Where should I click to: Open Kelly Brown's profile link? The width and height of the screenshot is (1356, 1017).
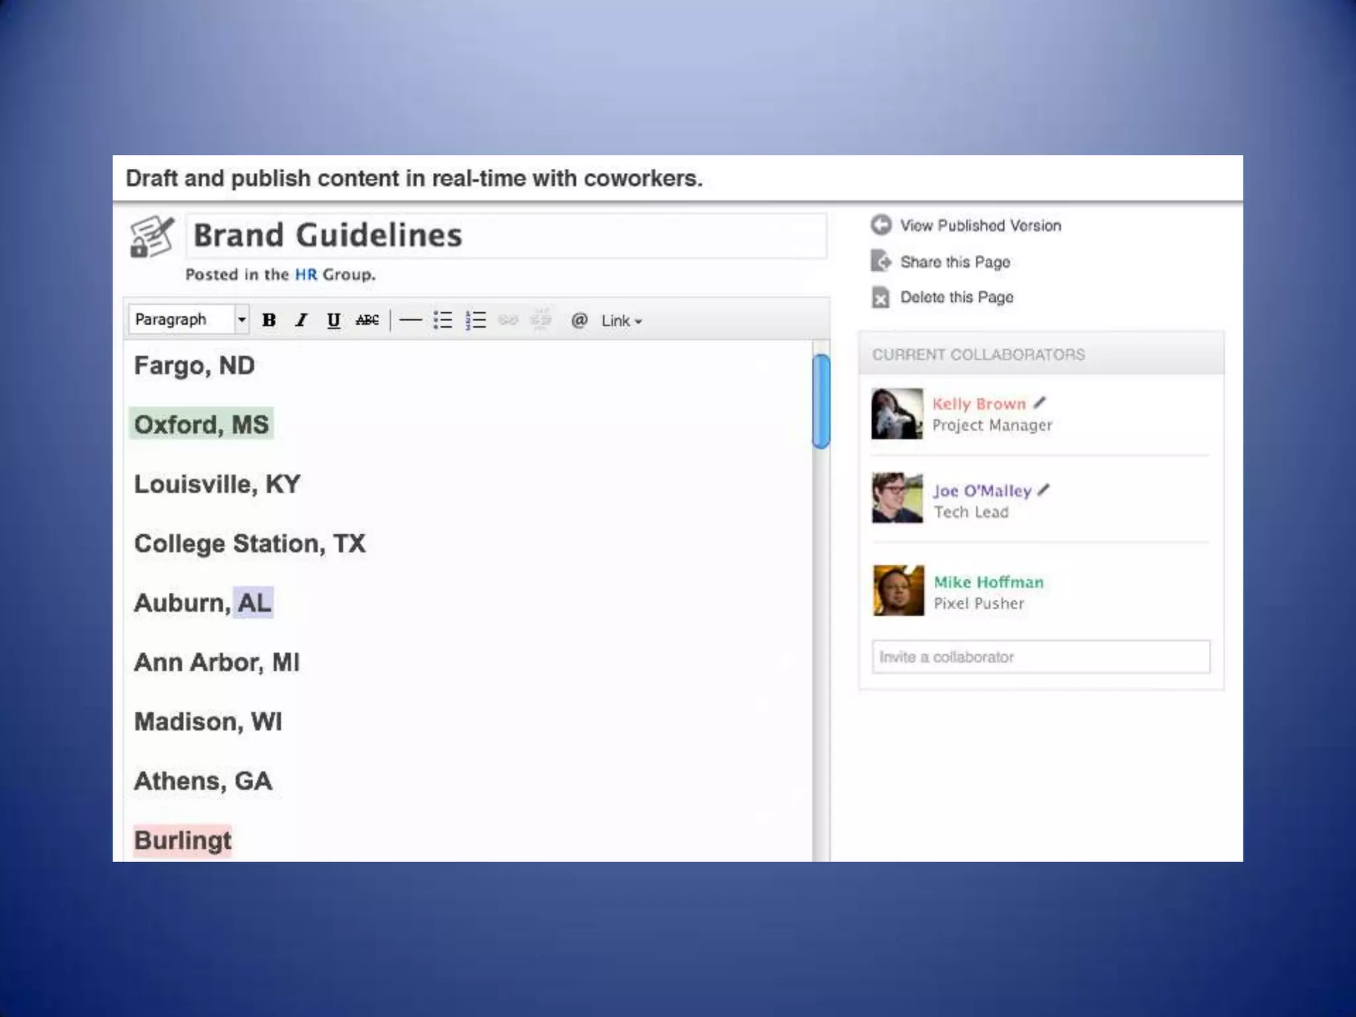(x=979, y=404)
